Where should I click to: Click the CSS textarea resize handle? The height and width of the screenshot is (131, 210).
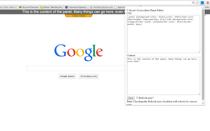click(199, 52)
